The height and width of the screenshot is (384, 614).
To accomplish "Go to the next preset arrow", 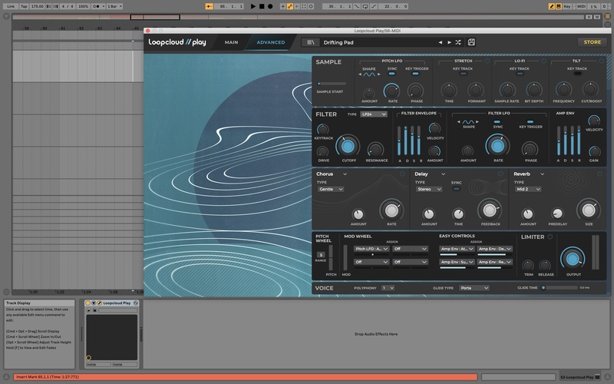I will point(449,42).
